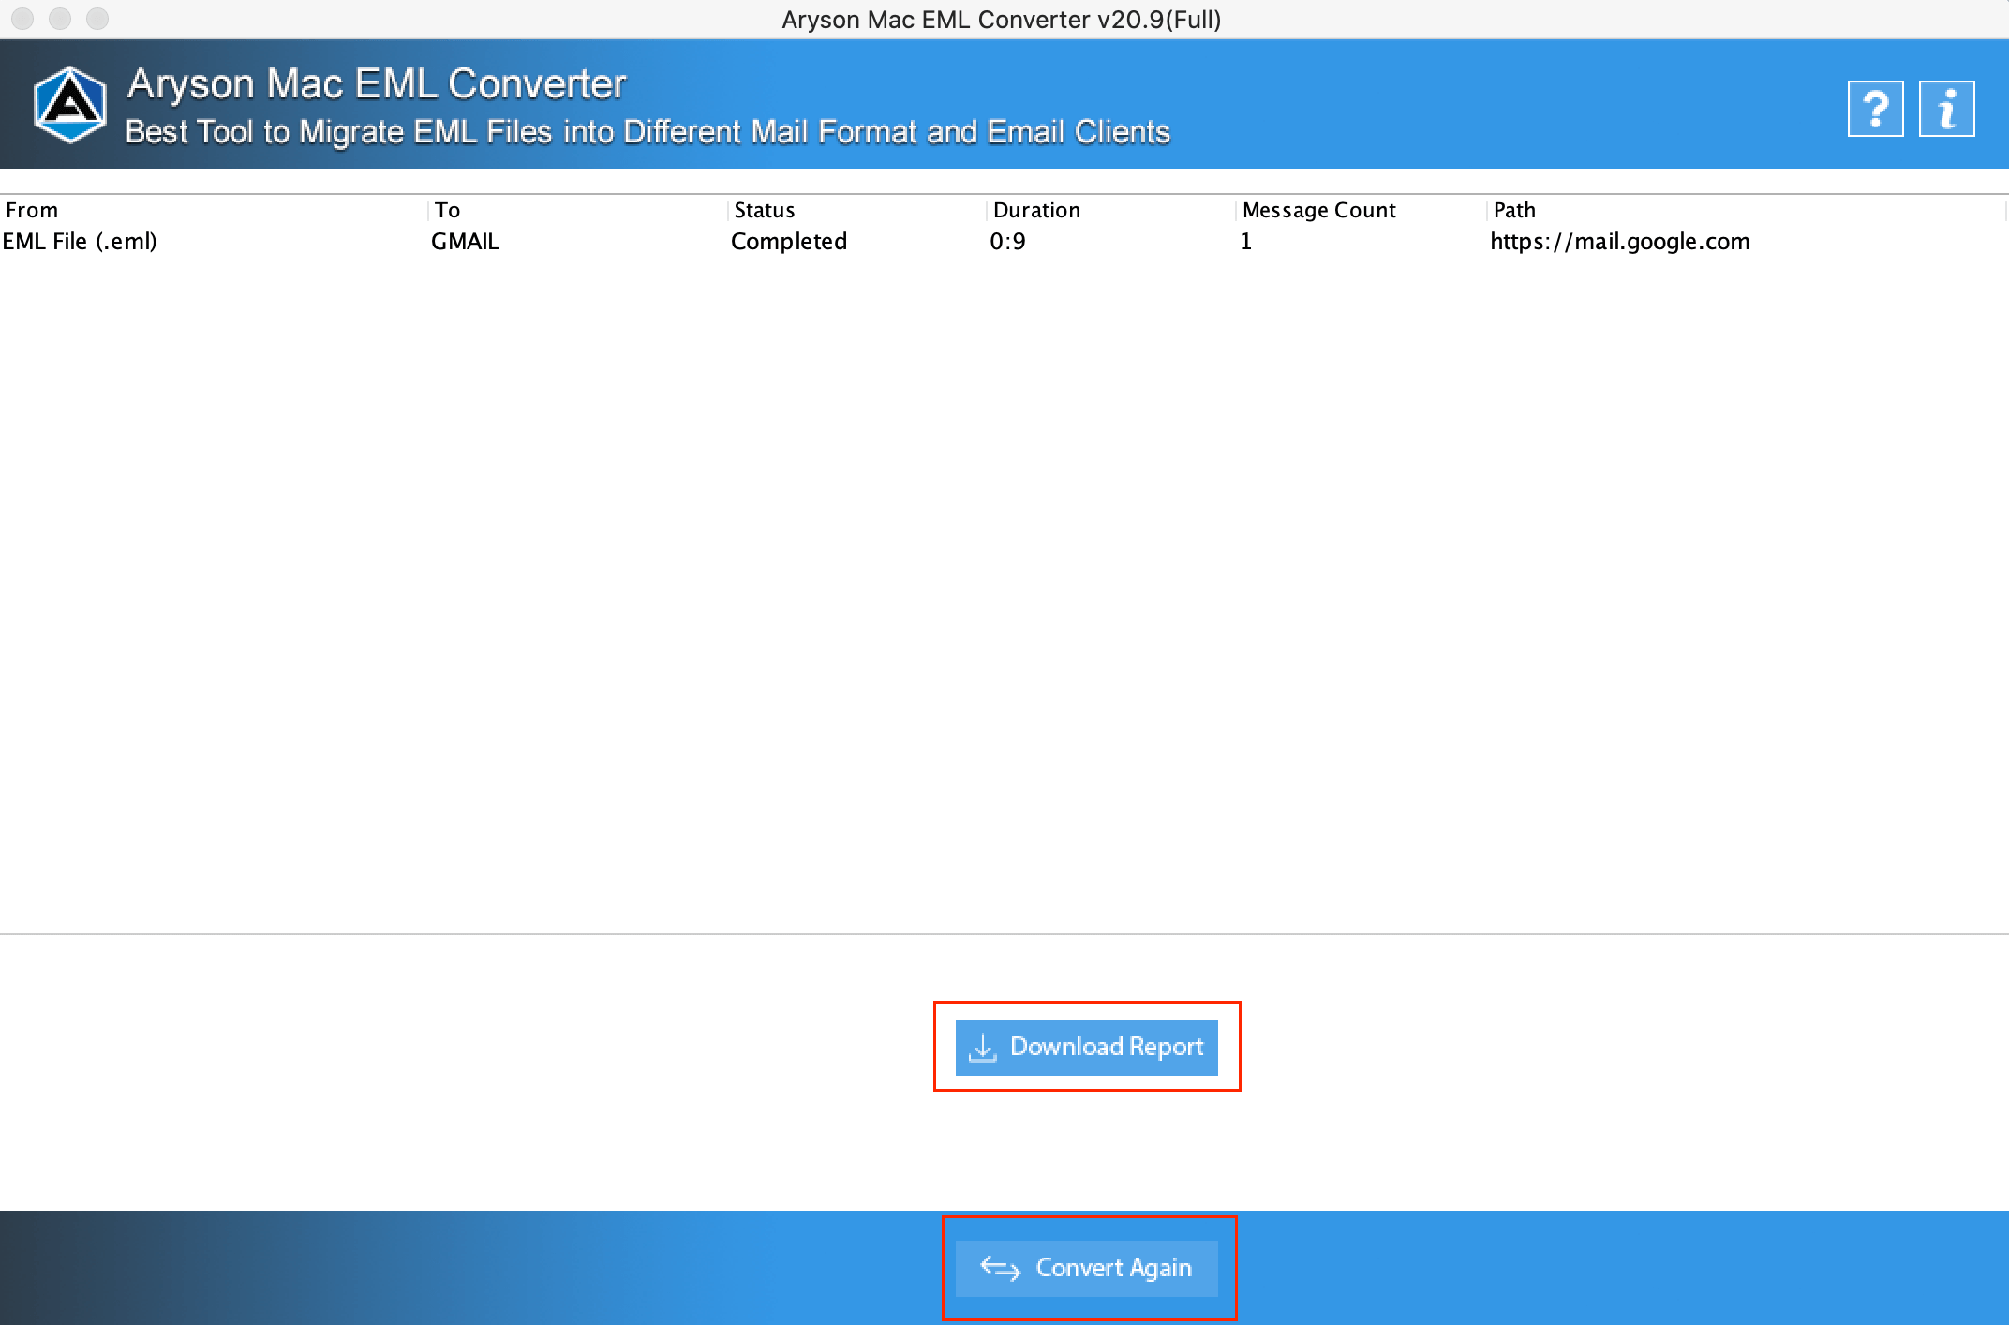Click the message count value 1
Image resolution: width=2009 pixels, height=1325 pixels.
point(1245,242)
